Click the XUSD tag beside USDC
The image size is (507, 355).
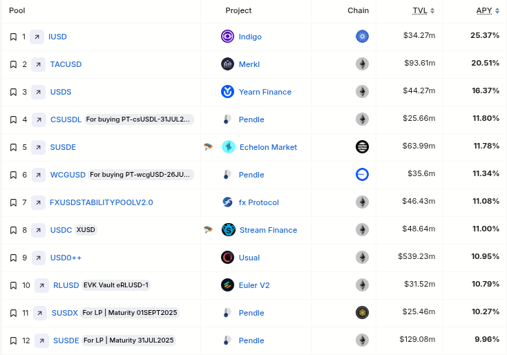[x=86, y=230]
